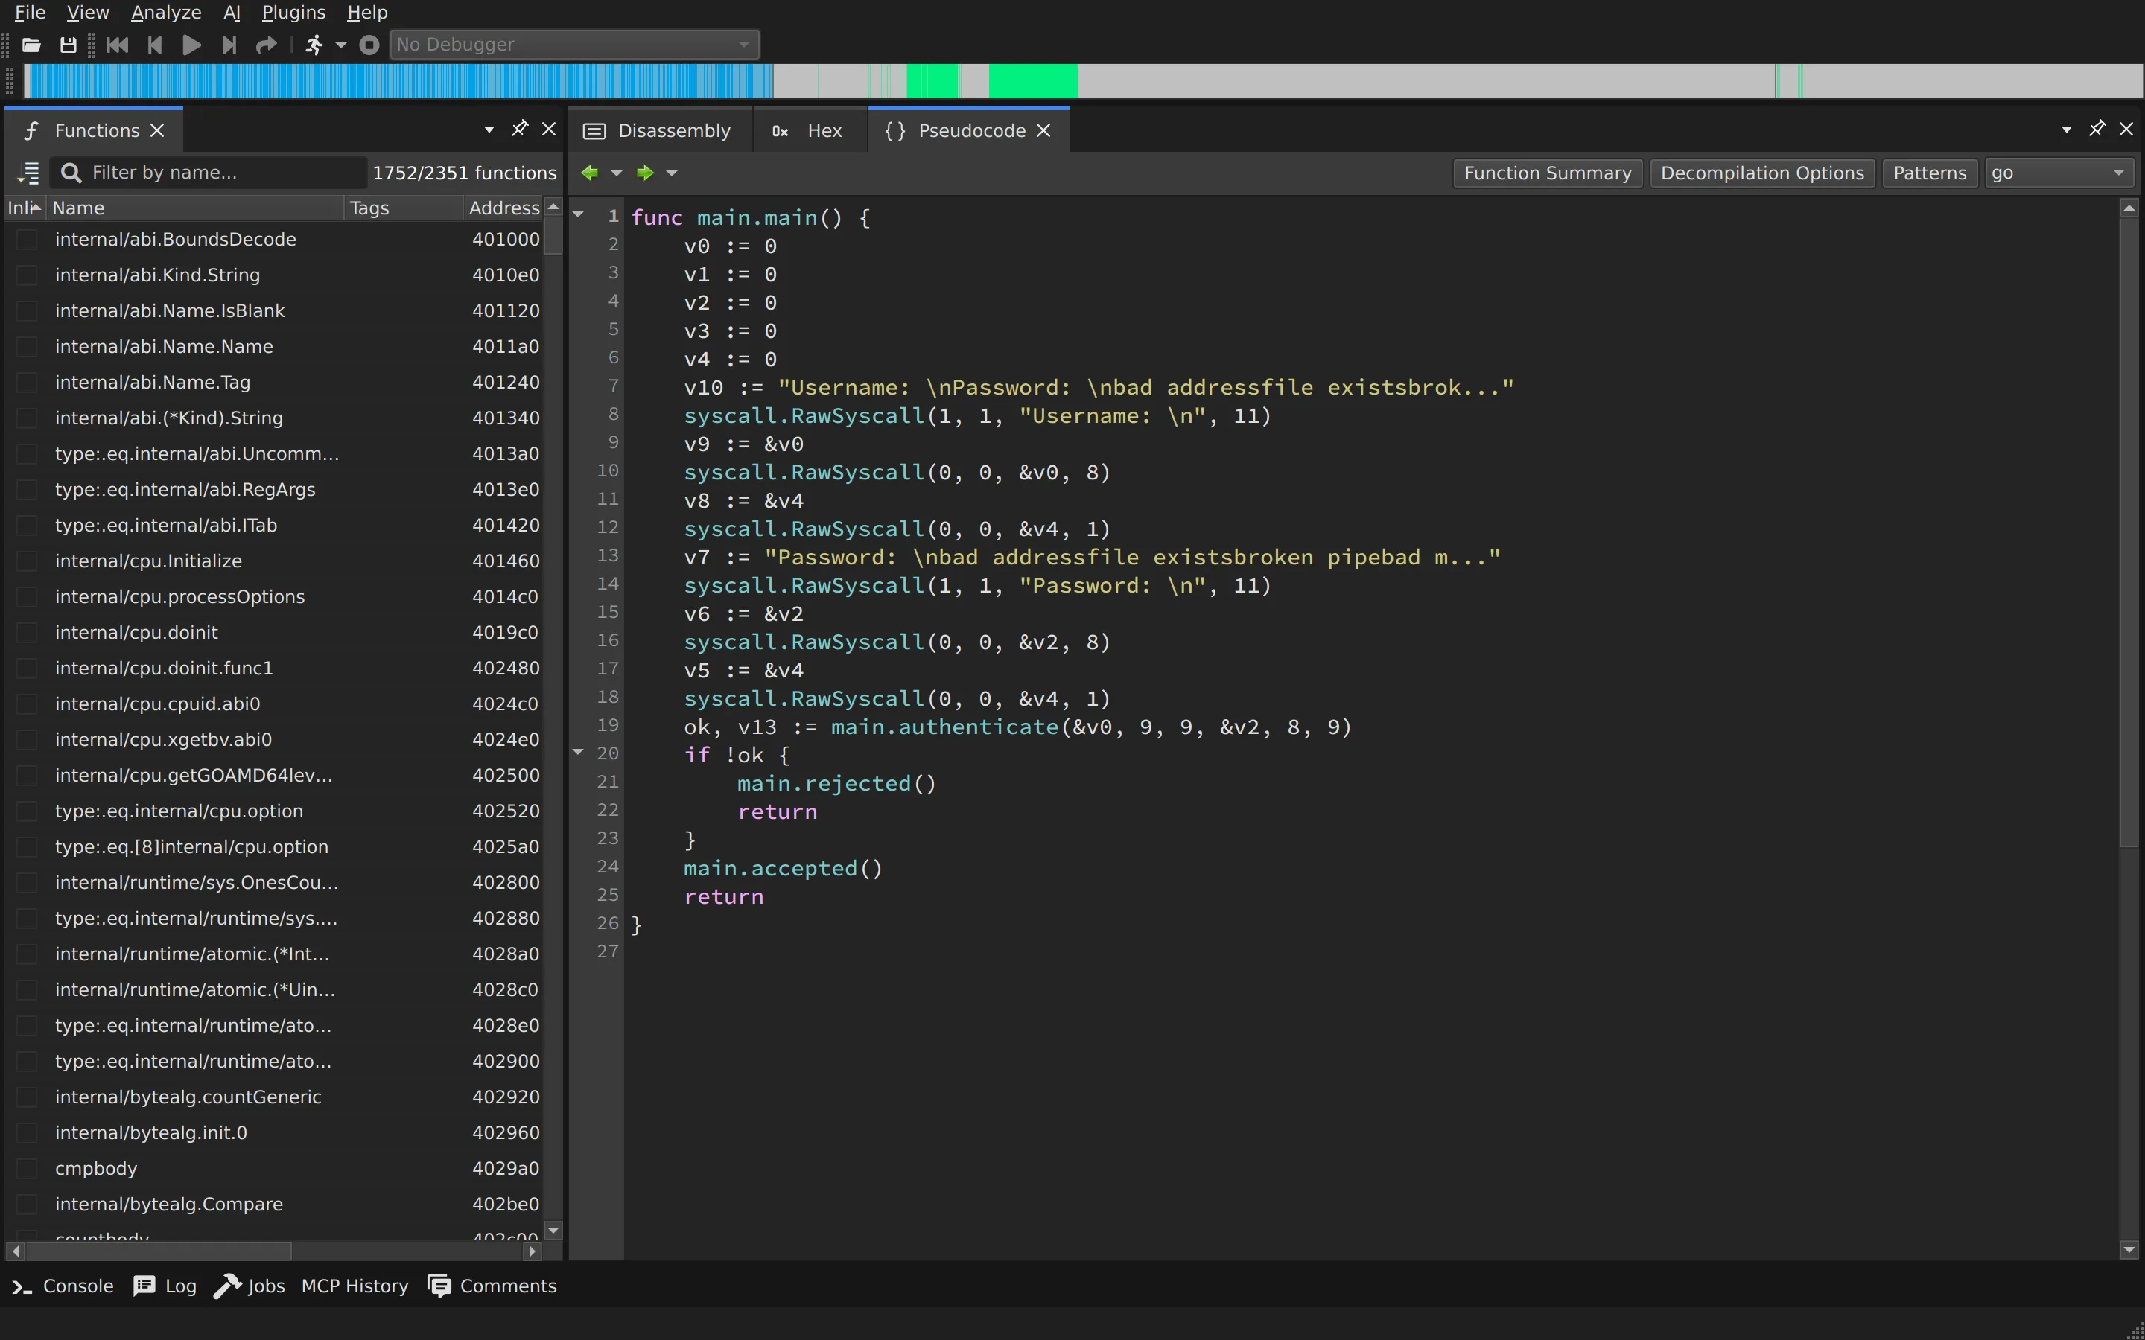Stop debugger with stop icon
2145x1340 pixels.
(369, 45)
